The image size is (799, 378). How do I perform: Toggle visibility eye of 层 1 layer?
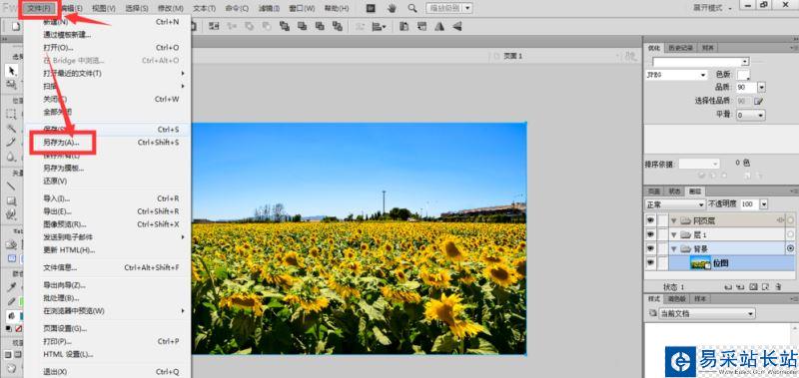(650, 234)
